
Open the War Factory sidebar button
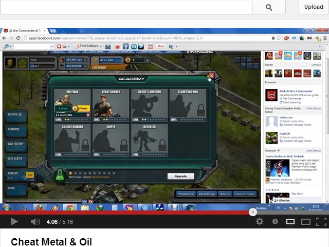(x=16, y=146)
